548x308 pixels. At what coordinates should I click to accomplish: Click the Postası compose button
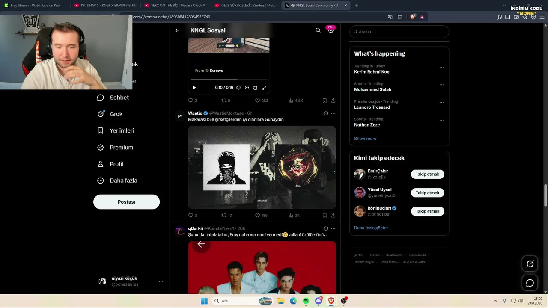[x=126, y=202]
